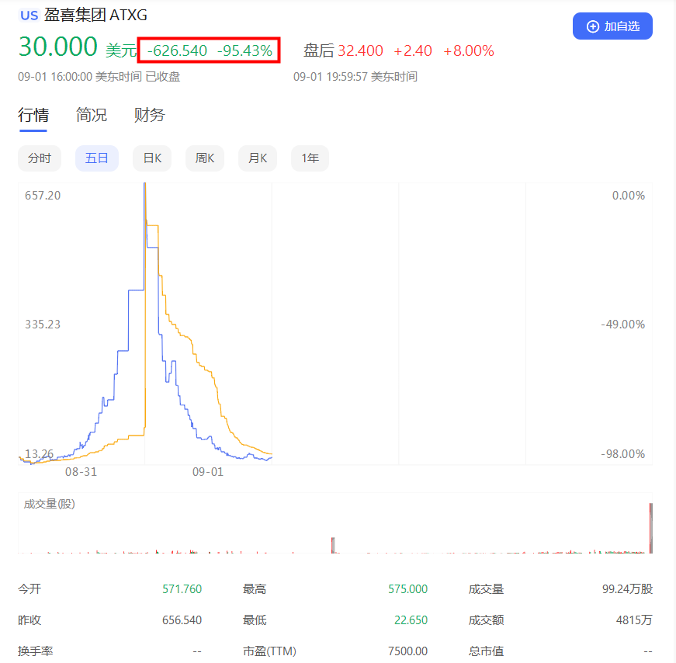Click the 总市值 label

pyautogui.click(x=487, y=651)
